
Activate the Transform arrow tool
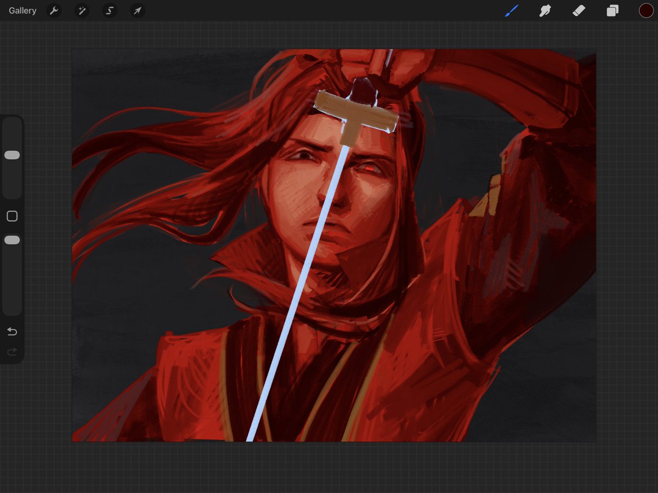pos(138,10)
